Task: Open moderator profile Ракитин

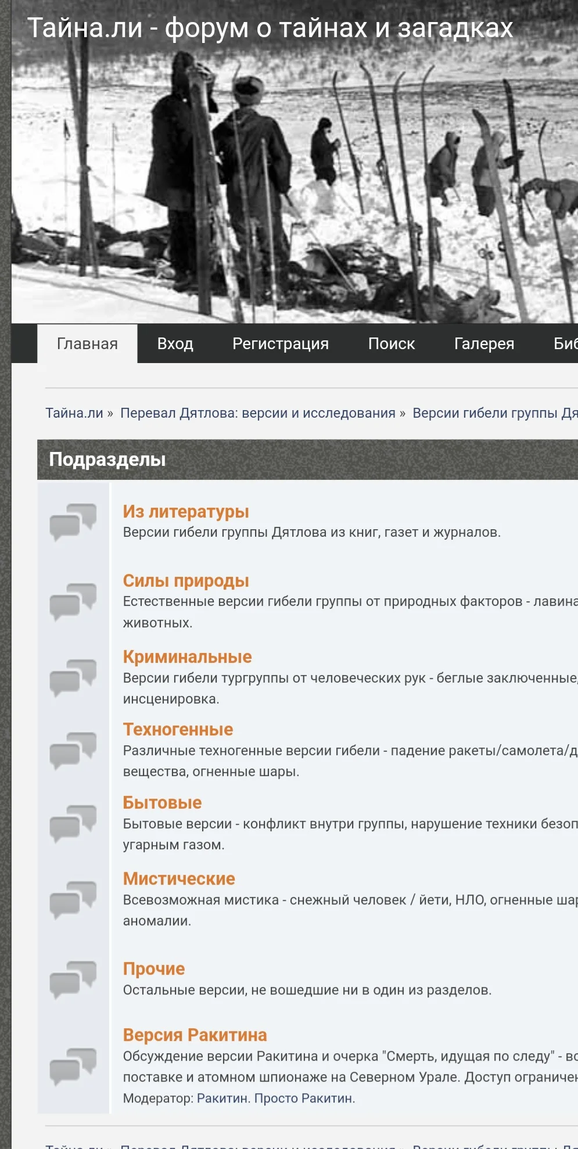Action: 223,1098
